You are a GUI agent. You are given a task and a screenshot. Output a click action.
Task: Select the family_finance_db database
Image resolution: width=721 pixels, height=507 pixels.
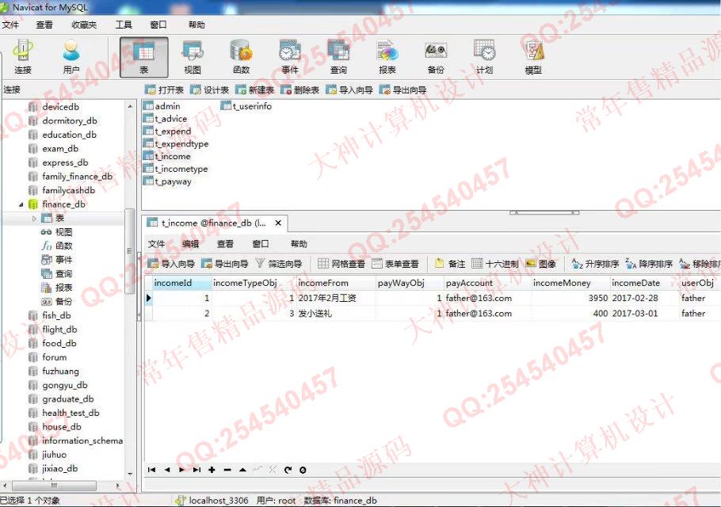(x=77, y=177)
